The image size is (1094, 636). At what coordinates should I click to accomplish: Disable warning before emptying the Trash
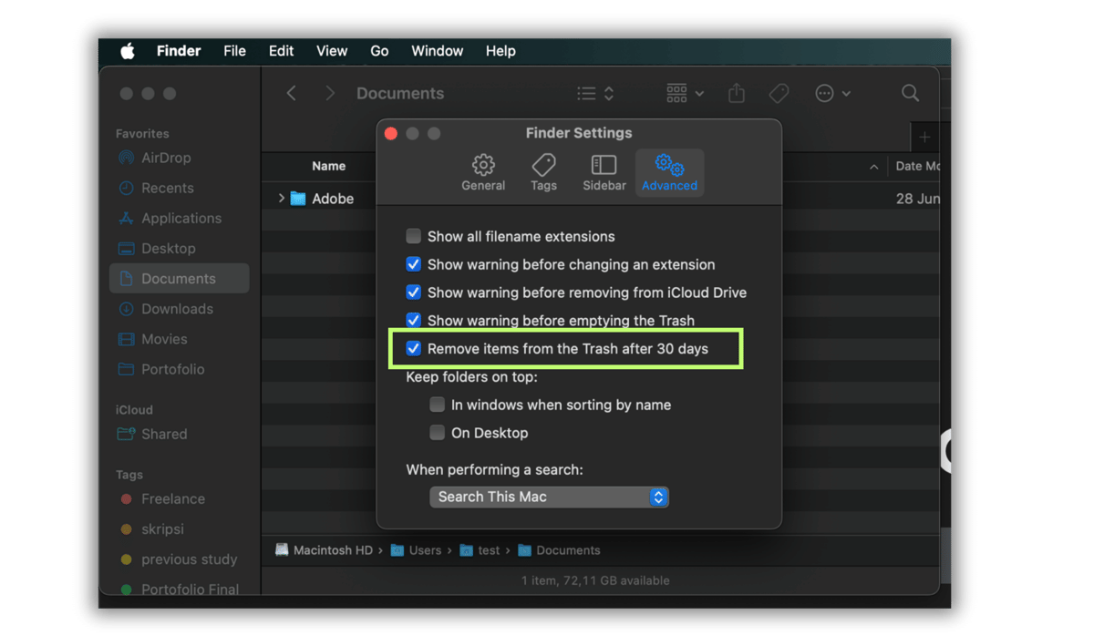(x=413, y=321)
